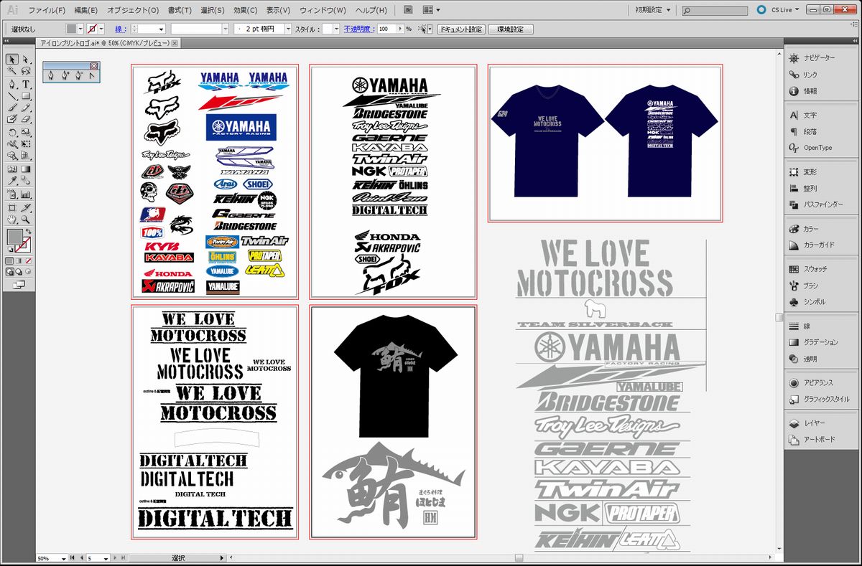Image resolution: width=862 pixels, height=566 pixels.
Task: Click opacity value field showing 100
Action: tap(386, 29)
